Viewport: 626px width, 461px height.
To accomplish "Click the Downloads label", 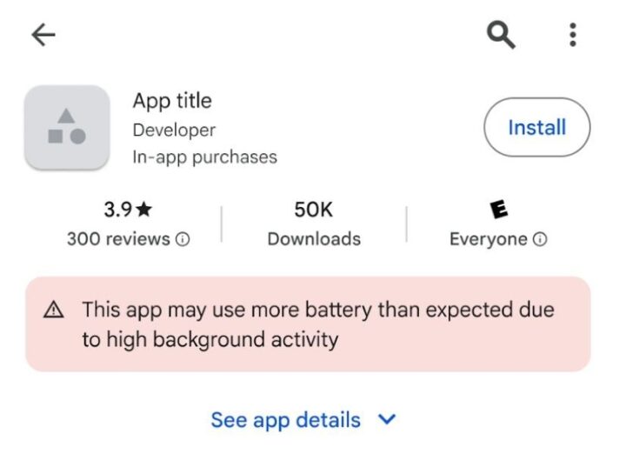I will 314,239.
